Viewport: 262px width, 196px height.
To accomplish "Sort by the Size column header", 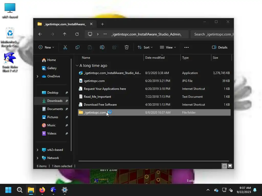I will pos(215,58).
